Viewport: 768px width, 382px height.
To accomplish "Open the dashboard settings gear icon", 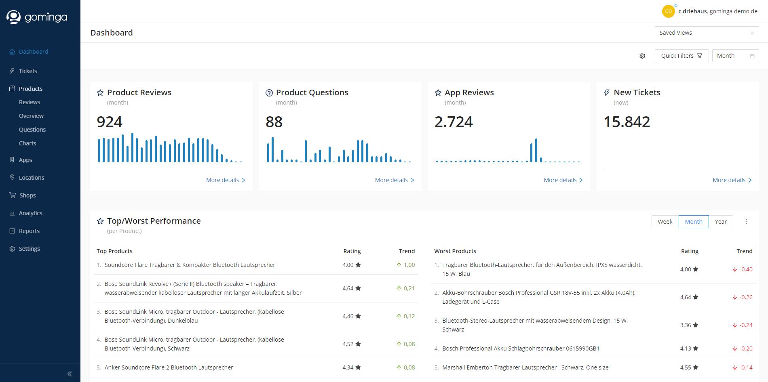I will click(x=642, y=55).
